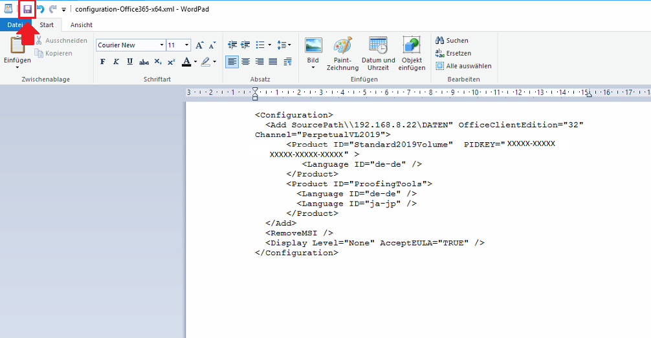Toggle bold formatting F
Image resolution: width=651 pixels, height=338 pixels.
(102, 62)
